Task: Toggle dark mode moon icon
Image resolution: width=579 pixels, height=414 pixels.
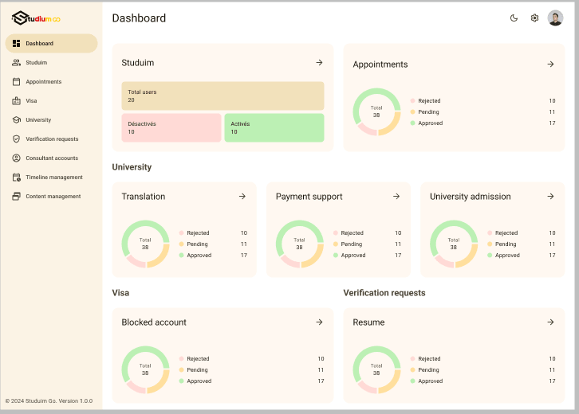Action: [514, 18]
